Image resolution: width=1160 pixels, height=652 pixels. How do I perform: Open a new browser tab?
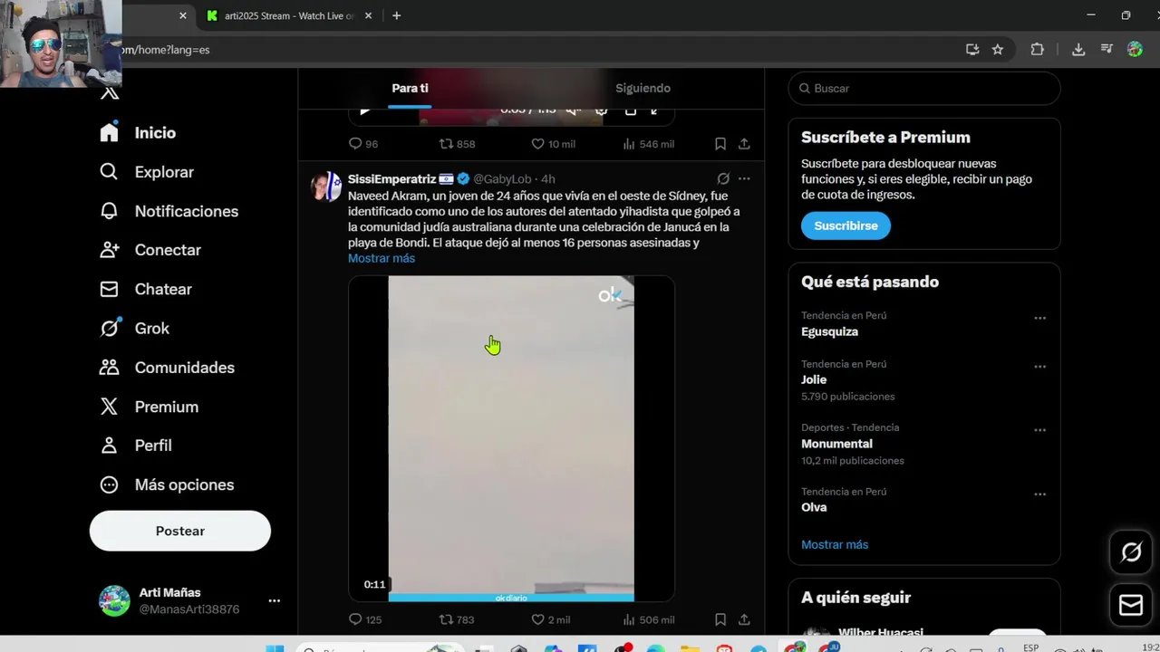(396, 15)
